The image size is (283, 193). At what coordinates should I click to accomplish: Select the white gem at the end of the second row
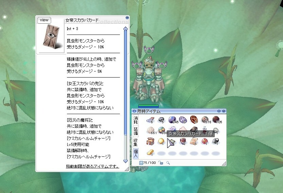point(216,131)
